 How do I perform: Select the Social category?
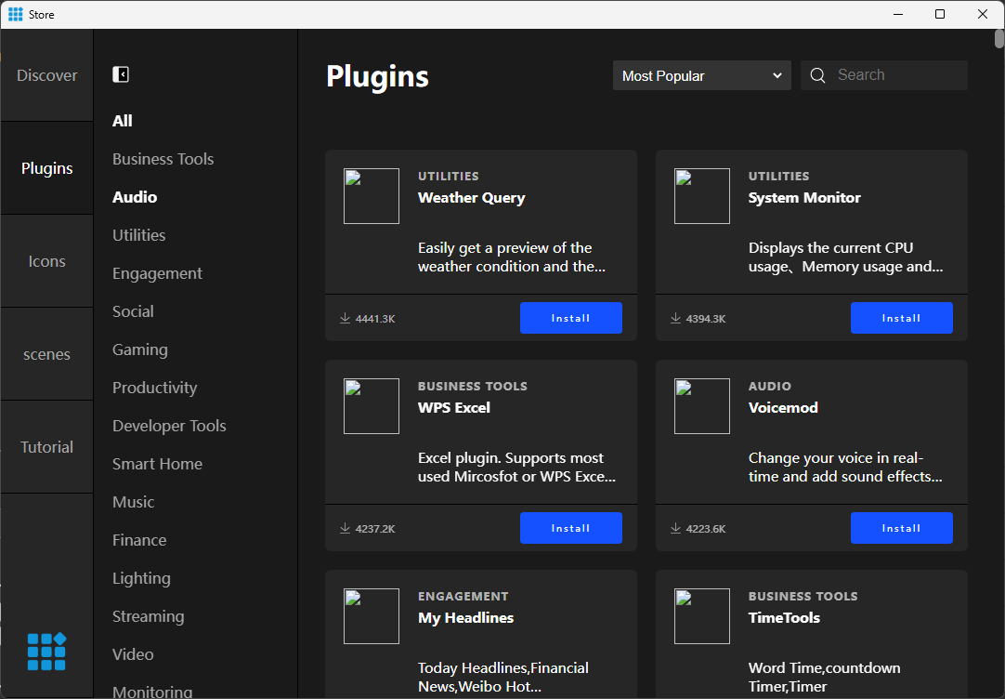click(x=134, y=311)
